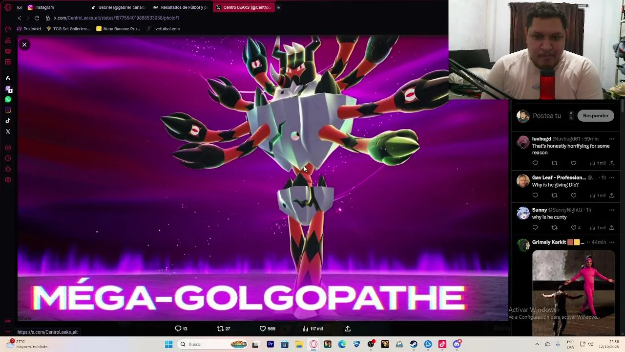Open WhatsApp in the Opera sidebar
This screenshot has height=352, width=625.
[8, 99]
